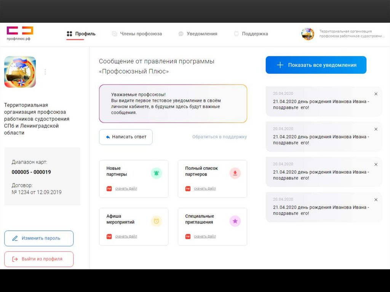Click the Афиша мероприятий card title
390x292 pixels.
click(x=120, y=219)
